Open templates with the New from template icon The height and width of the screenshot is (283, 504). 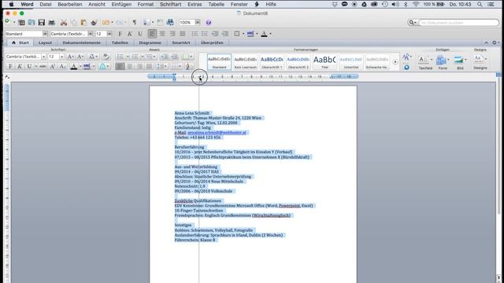[x=21, y=23]
